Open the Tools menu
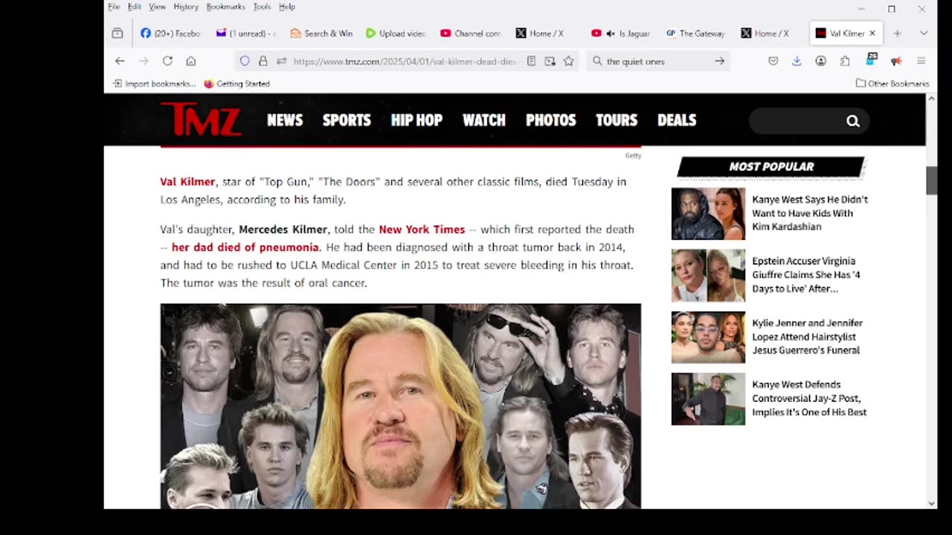This screenshot has width=952, height=535. point(262,7)
